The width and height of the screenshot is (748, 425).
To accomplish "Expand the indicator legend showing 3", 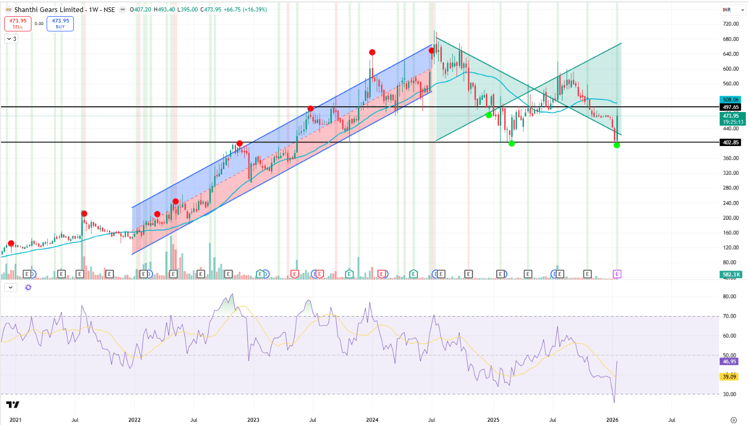I will pos(12,39).
